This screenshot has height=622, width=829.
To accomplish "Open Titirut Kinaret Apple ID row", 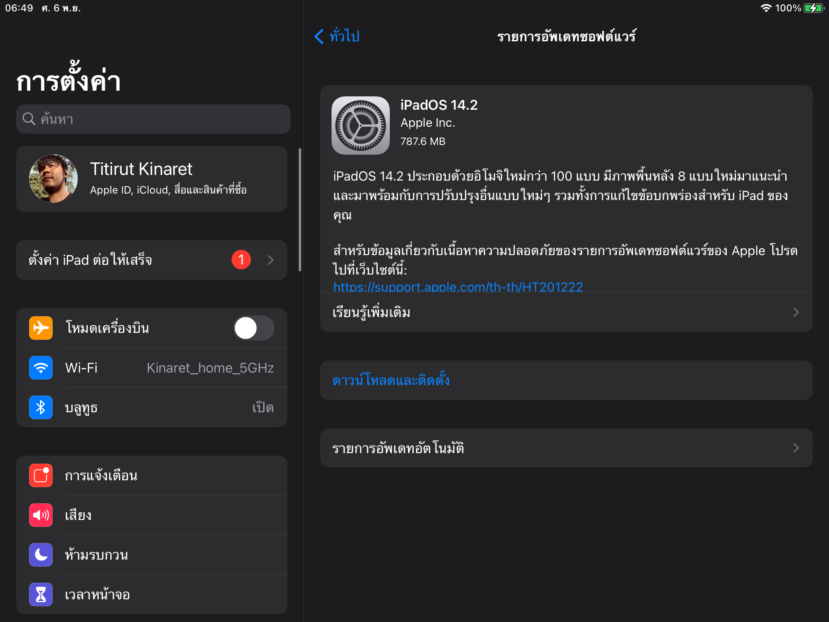I will [x=152, y=179].
